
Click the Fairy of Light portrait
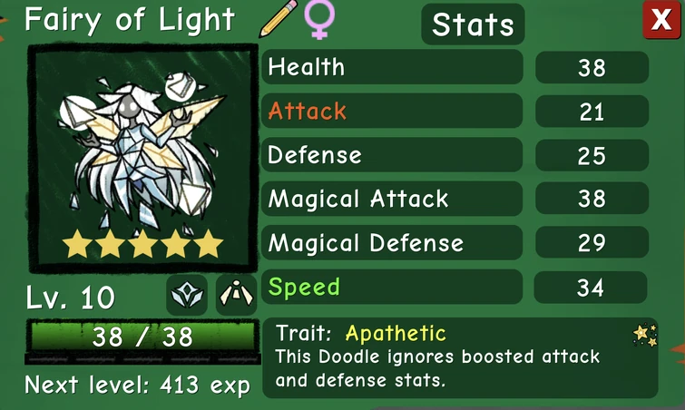[x=142, y=158]
